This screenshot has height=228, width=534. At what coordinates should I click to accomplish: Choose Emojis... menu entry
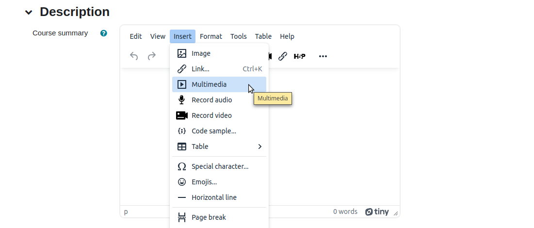tap(219, 182)
